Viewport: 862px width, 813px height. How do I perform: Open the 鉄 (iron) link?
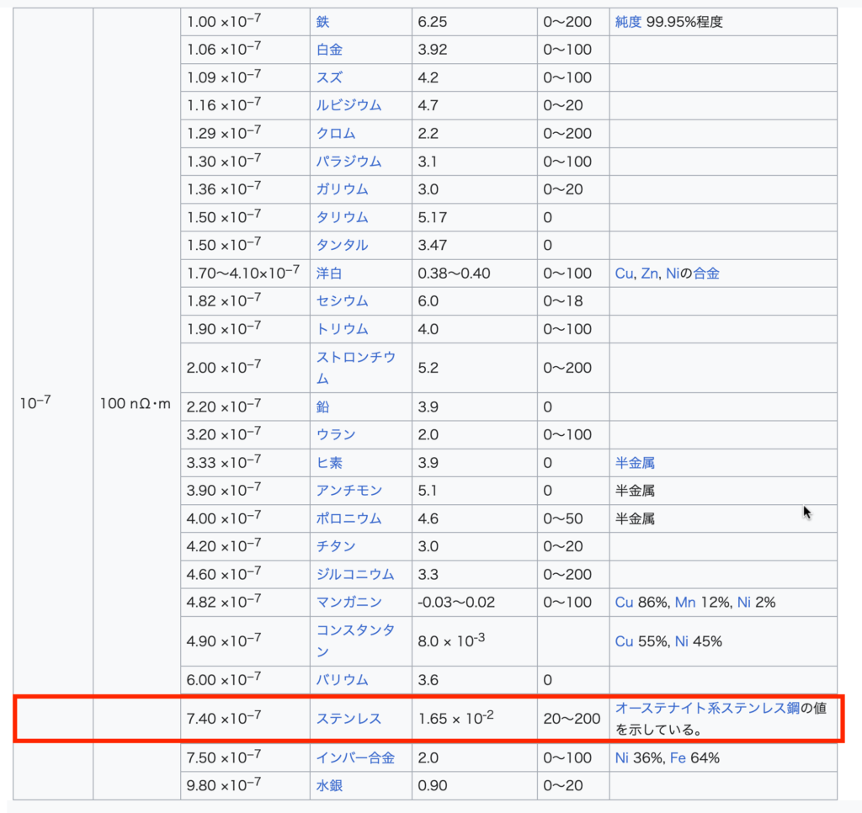tap(323, 22)
